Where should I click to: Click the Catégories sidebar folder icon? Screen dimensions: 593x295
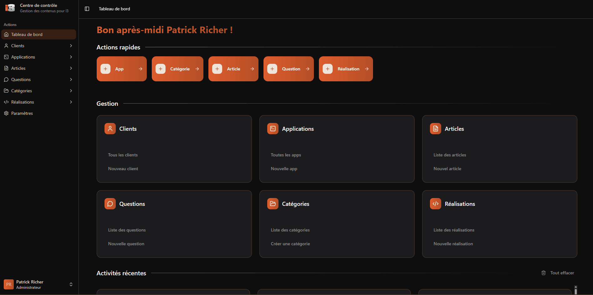click(6, 91)
